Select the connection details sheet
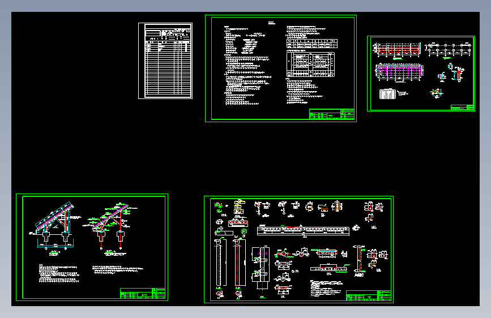The width and height of the screenshot is (491, 318). tap(298, 250)
